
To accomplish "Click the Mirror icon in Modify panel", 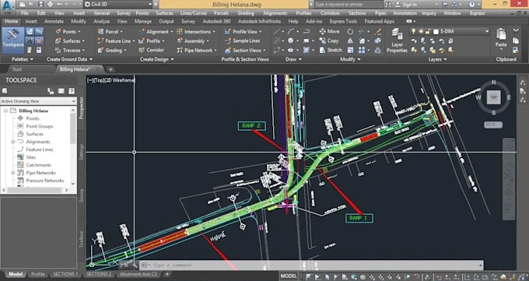I will tap(350, 40).
